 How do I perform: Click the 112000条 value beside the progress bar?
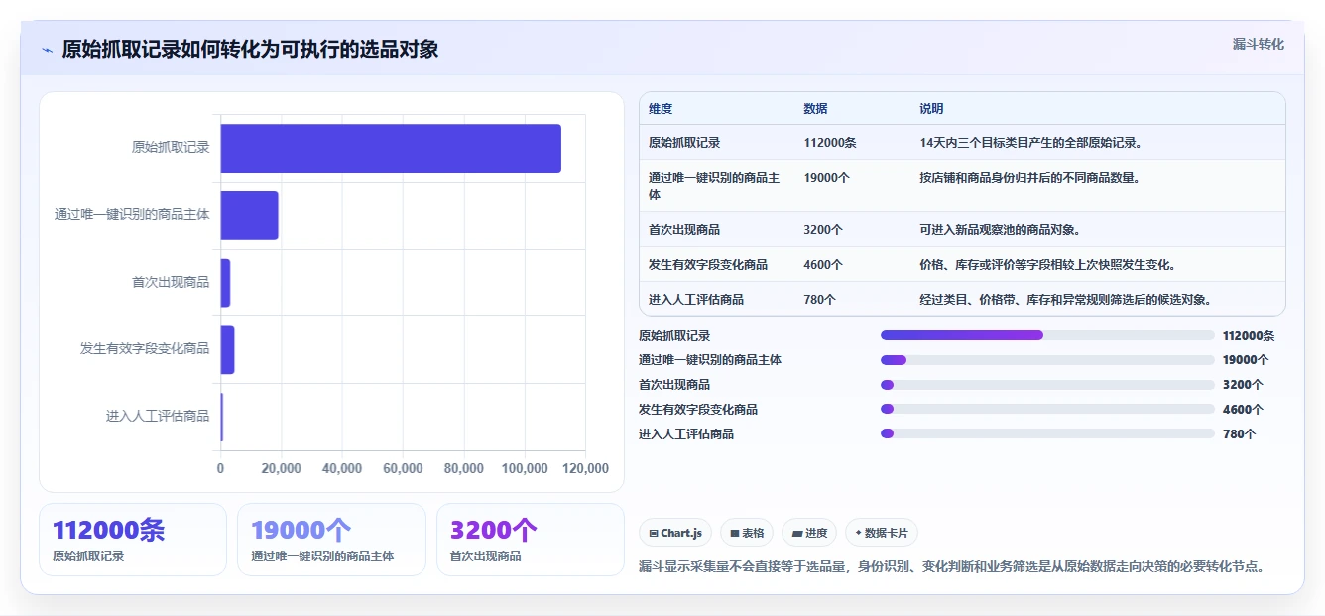[1249, 336]
